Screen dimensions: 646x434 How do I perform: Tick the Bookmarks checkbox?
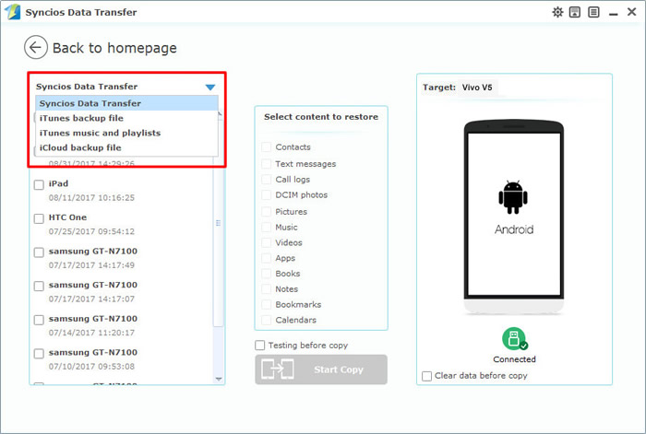(267, 305)
